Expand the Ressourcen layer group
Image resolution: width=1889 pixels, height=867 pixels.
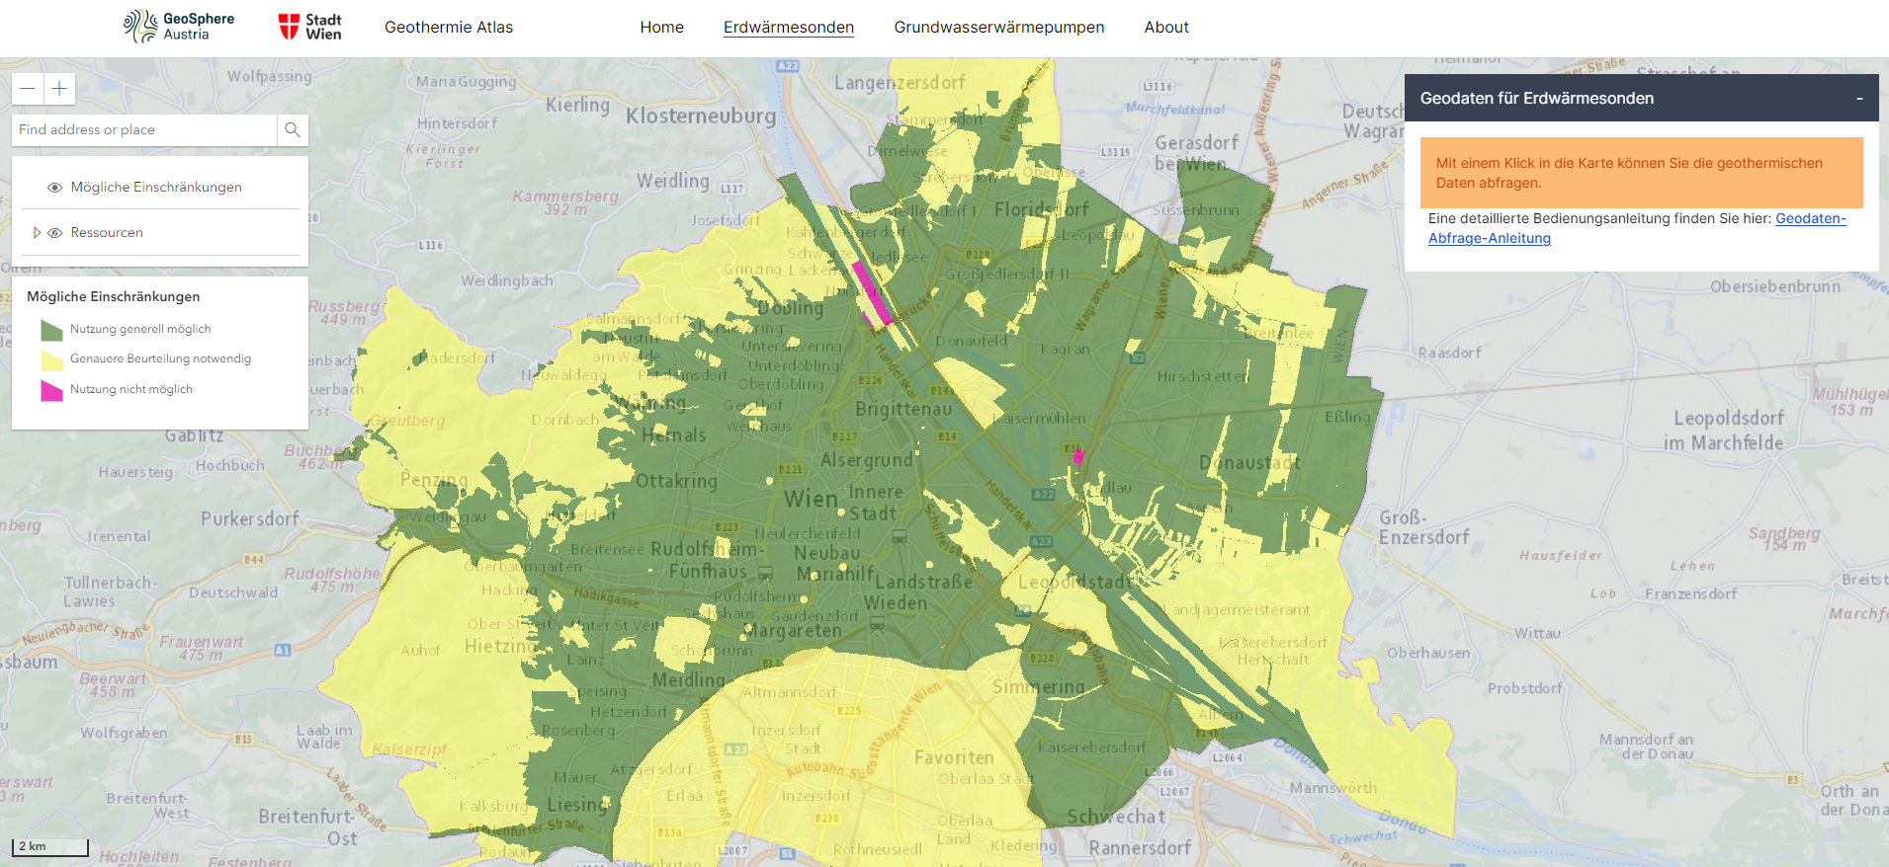click(x=37, y=233)
